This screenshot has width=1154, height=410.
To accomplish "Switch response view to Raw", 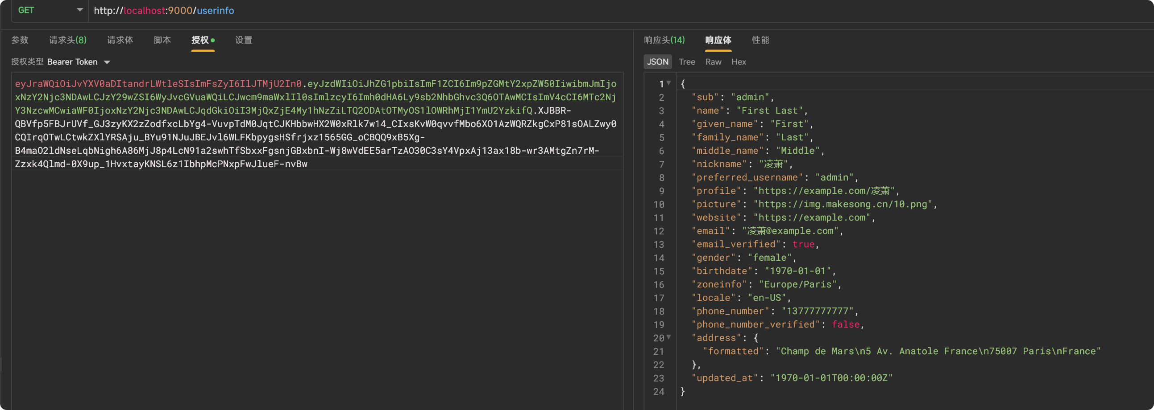I will pyautogui.click(x=713, y=62).
